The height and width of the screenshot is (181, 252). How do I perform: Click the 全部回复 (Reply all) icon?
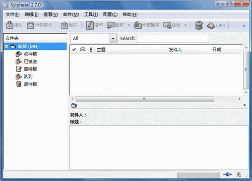(x=138, y=25)
